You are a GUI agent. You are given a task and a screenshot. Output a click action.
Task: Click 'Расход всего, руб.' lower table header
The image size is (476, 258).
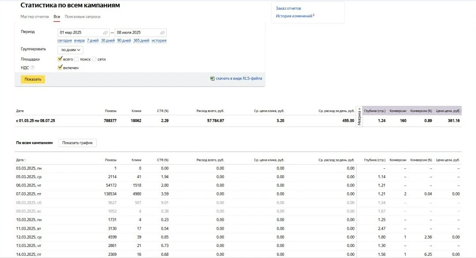point(210,160)
